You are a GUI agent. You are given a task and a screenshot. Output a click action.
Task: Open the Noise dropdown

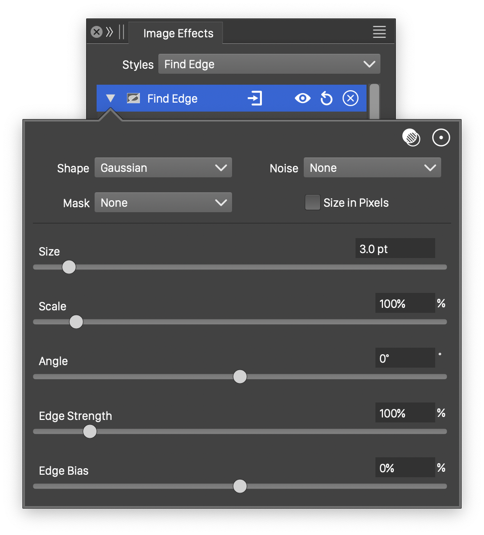click(x=372, y=168)
